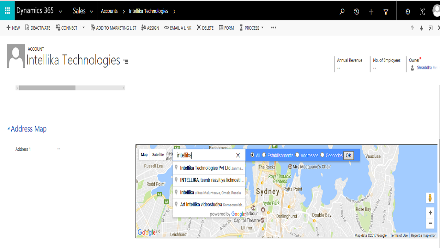
Task: Click Assign in the command bar
Action: click(x=150, y=28)
